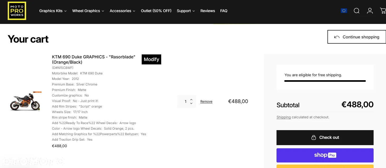The width and height of the screenshot is (386, 168).
Task: Click the 'Model Year: 2012' line
Action: (65, 79)
